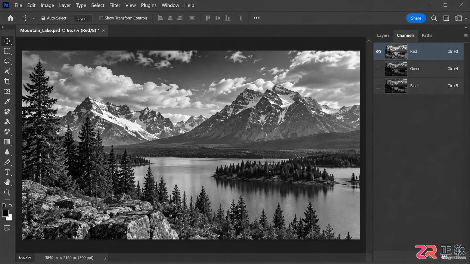This screenshot has width=470, height=264.
Task: Enable Show Transform Controls checkbox
Action: point(101,18)
